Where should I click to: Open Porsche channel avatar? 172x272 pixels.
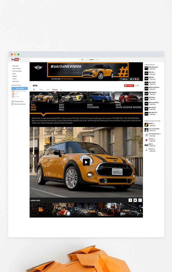[x=146, y=150]
